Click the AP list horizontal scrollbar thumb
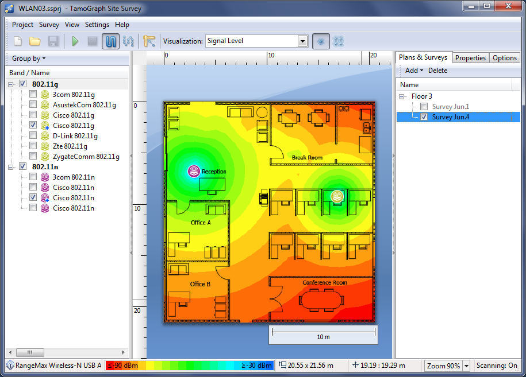Viewport: 526px width, 377px height. pyautogui.click(x=30, y=352)
